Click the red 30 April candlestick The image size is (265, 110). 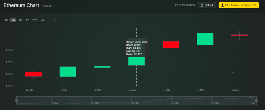click(x=33, y=74)
